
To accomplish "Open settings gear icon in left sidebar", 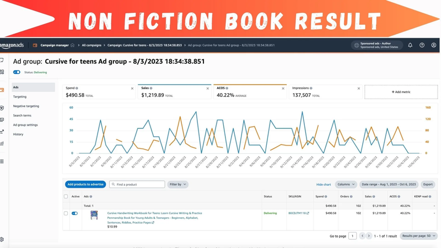I will click(2, 239).
